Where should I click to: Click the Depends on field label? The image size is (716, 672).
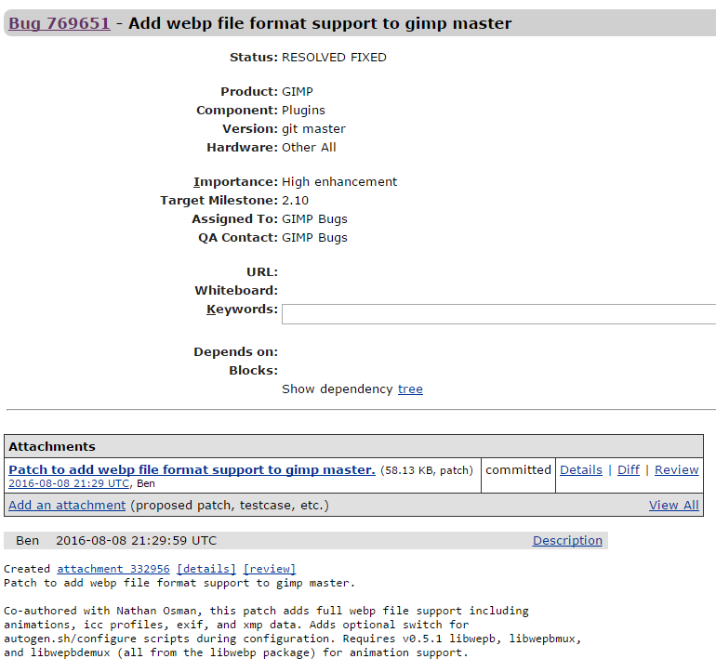pos(235,352)
